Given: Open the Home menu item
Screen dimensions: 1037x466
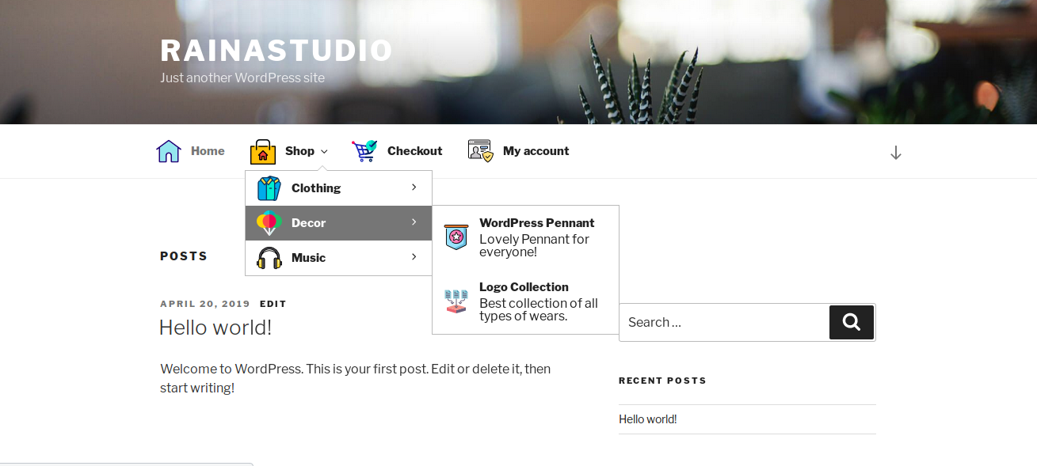Looking at the screenshot, I should point(208,151).
